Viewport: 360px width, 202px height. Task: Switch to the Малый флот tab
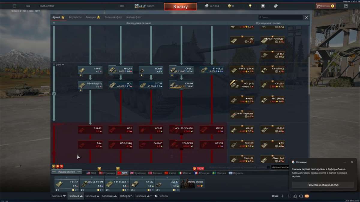[134, 17]
